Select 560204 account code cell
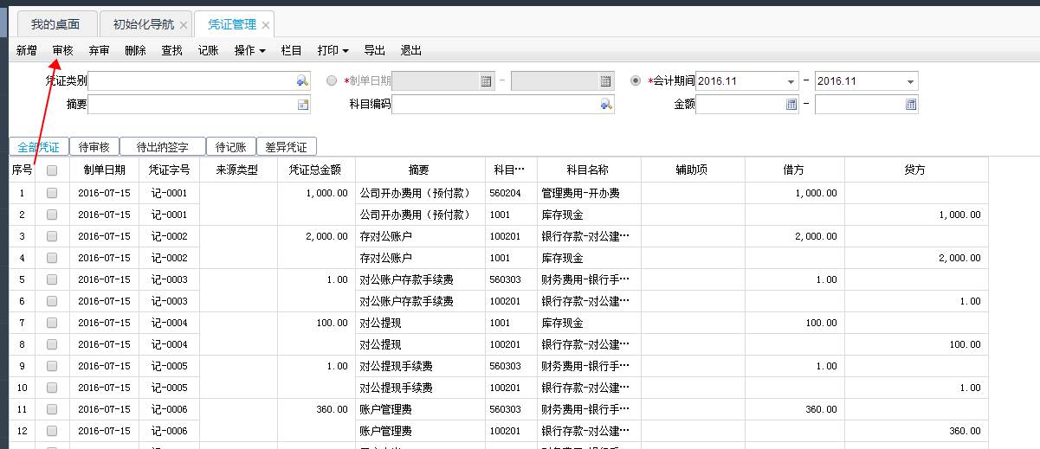Image resolution: width=1040 pixels, height=449 pixels. 511,193
